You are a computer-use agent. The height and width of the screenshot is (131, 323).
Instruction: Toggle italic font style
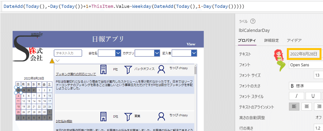click(297, 96)
